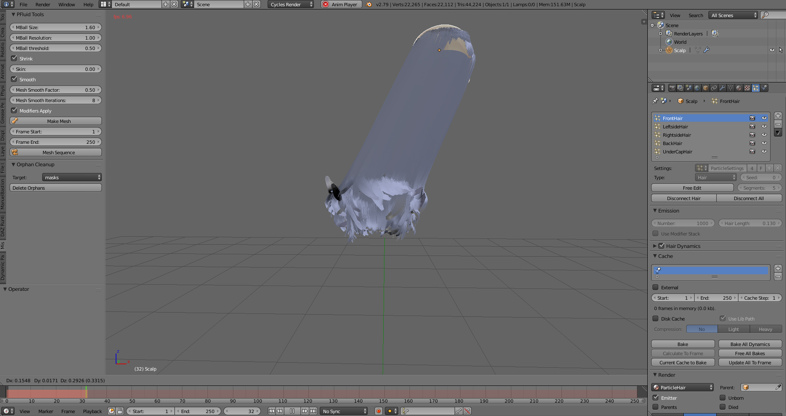Screen dimensions: 786x416
Task: Toggle the External cache checkbox
Action: click(655, 287)
